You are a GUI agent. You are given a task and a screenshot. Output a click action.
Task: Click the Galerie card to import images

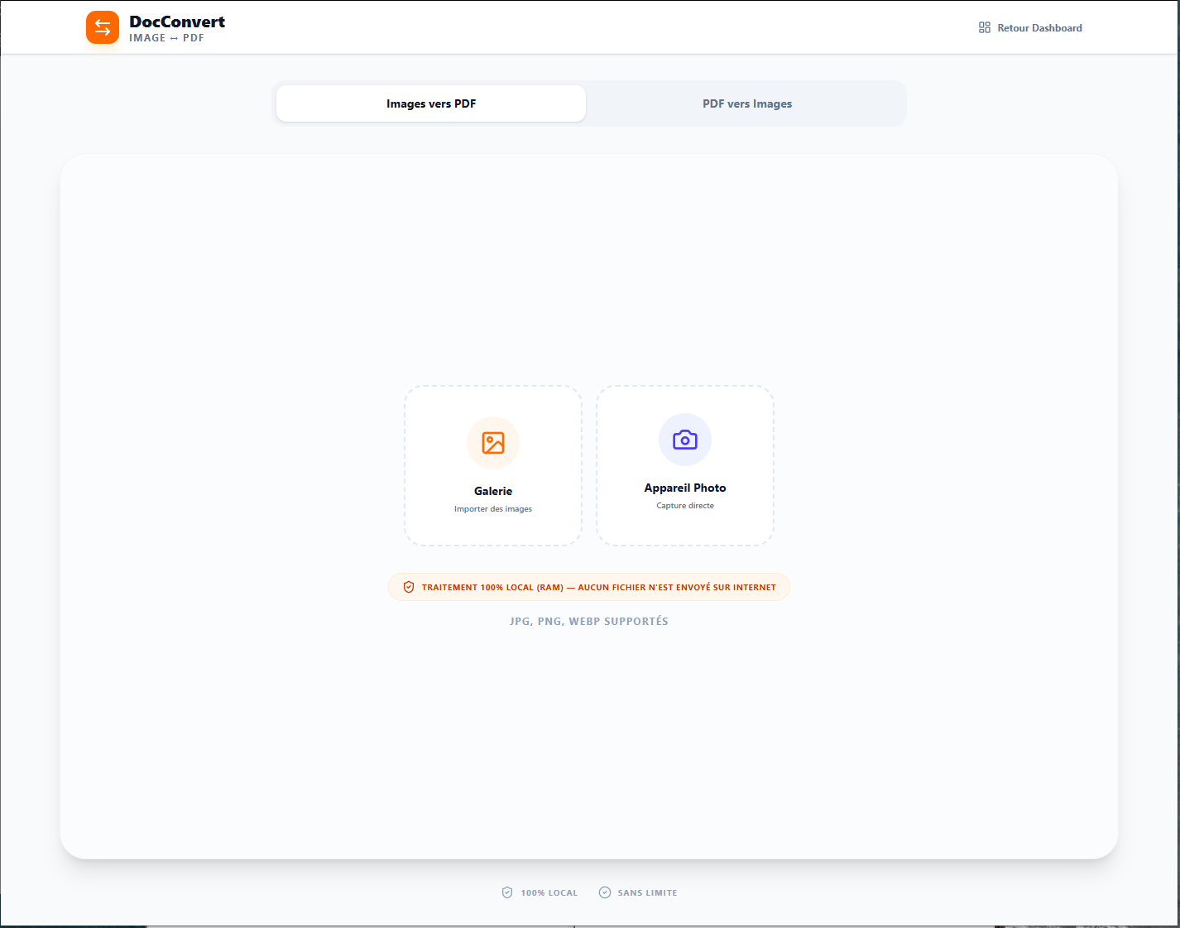[x=492, y=465]
